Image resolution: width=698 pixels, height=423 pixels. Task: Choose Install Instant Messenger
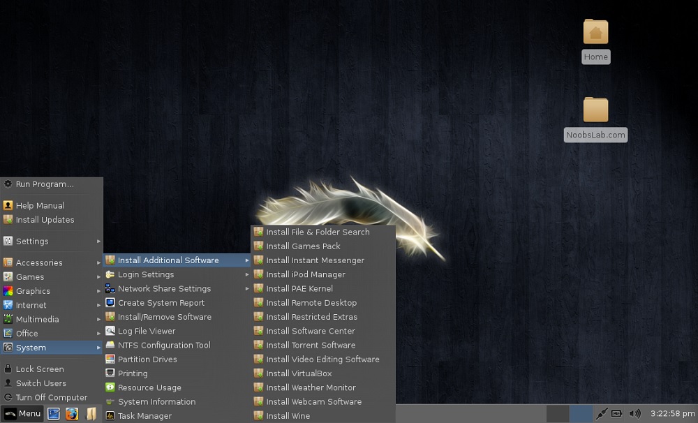(323, 260)
